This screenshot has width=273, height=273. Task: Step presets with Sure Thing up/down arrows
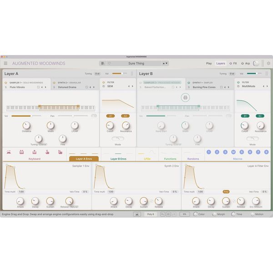tap(165, 63)
